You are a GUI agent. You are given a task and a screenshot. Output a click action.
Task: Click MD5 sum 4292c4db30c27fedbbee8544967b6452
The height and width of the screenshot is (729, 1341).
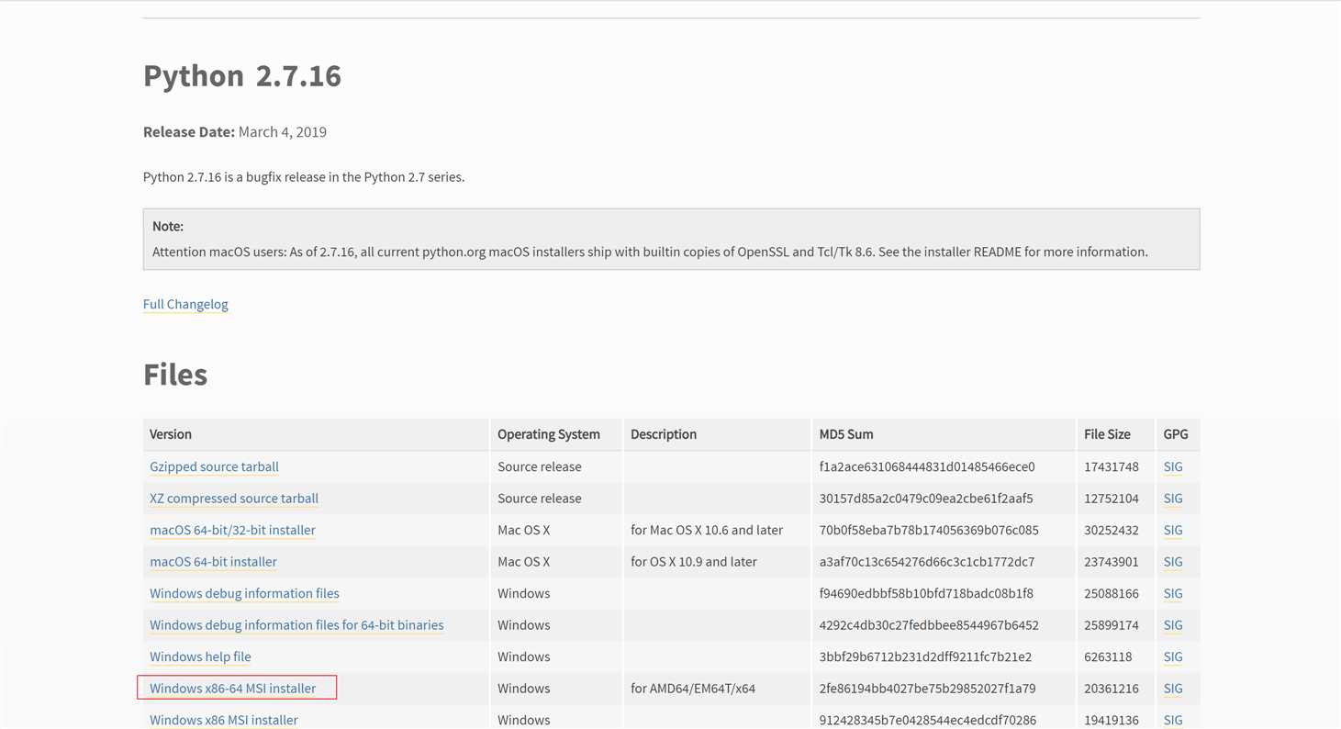point(929,625)
